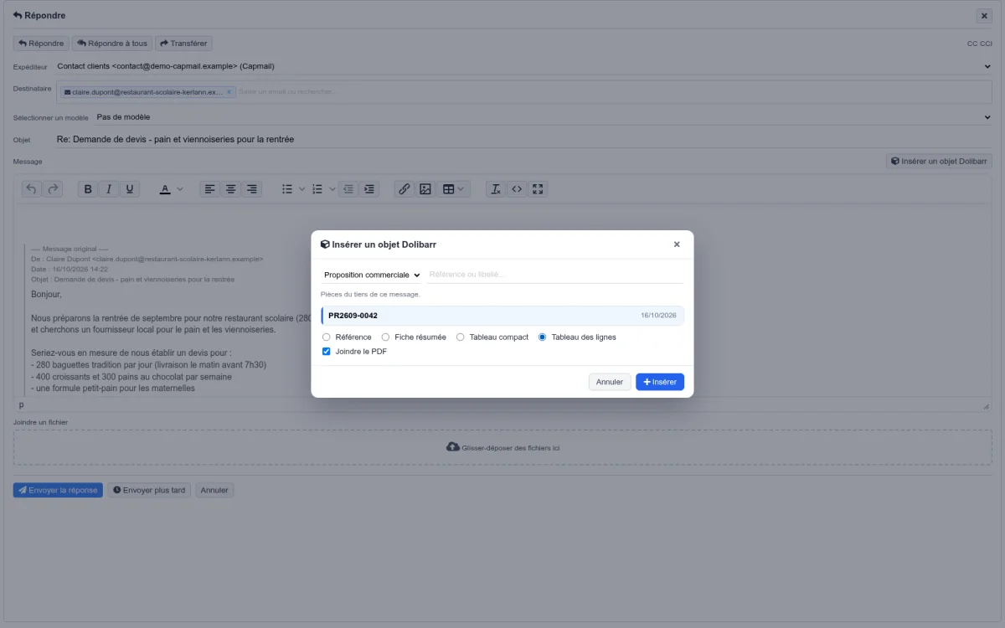Click the Italic formatting icon
Image resolution: width=1005 pixels, height=628 pixels.
(x=109, y=189)
